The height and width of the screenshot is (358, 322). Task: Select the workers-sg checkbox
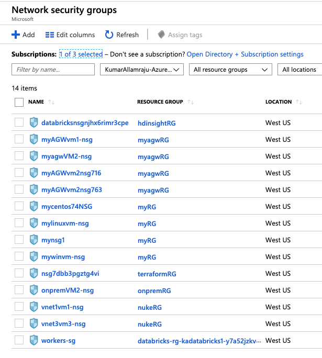pyautogui.click(x=19, y=340)
